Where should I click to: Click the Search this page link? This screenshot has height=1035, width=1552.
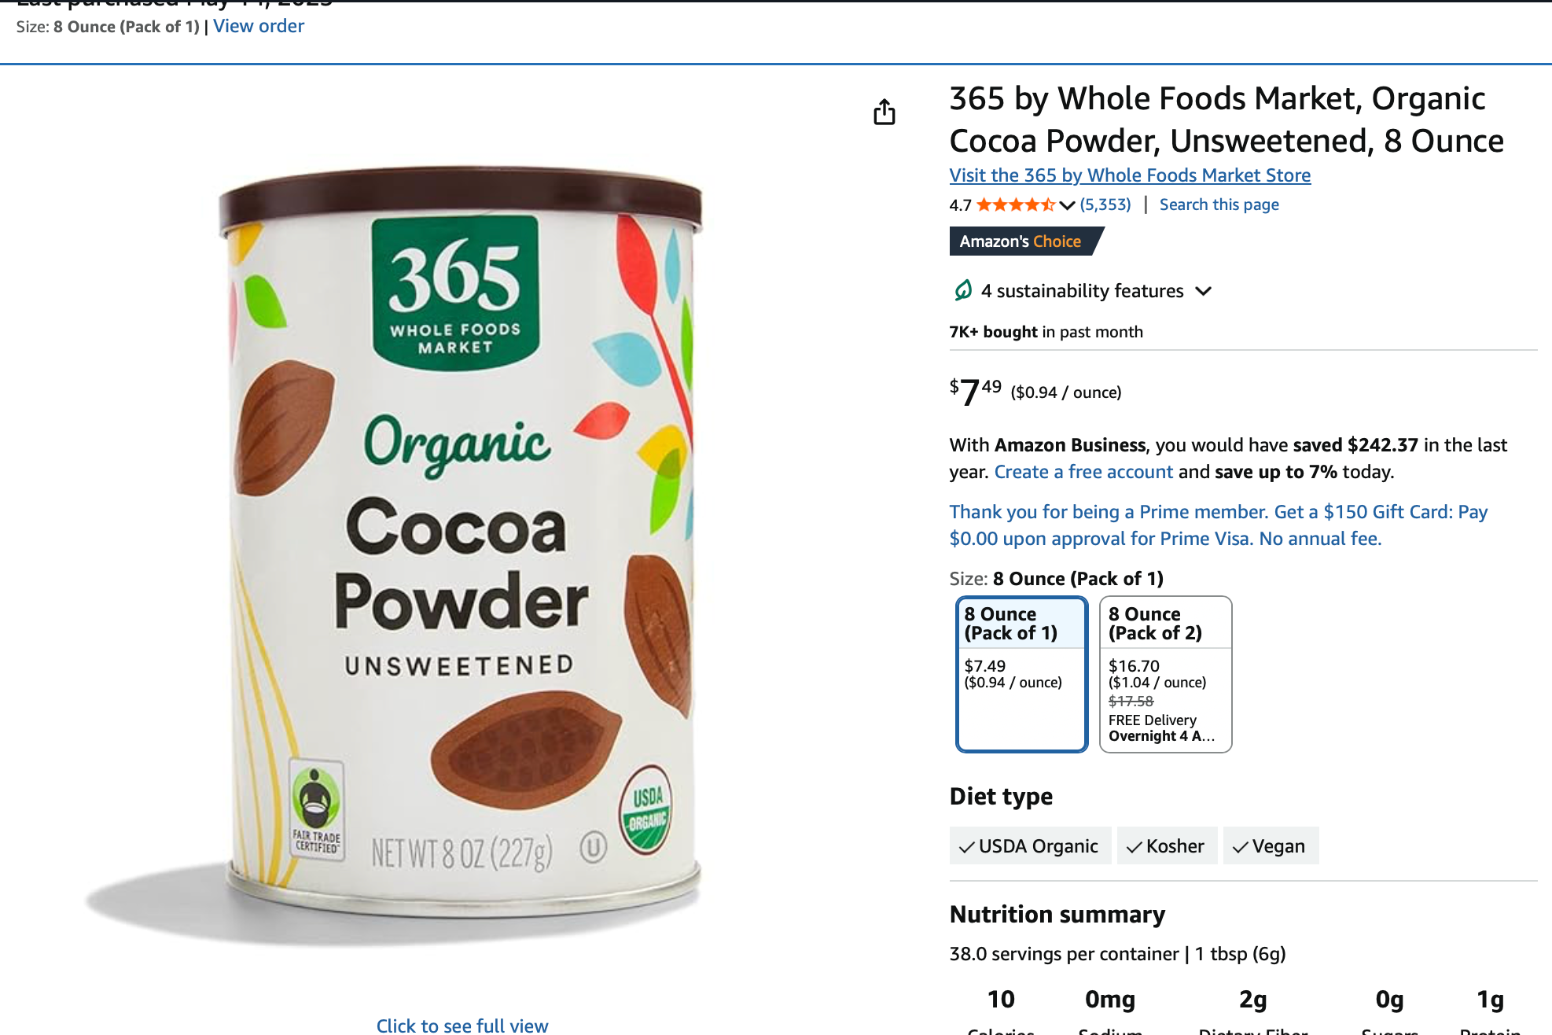1219,204
